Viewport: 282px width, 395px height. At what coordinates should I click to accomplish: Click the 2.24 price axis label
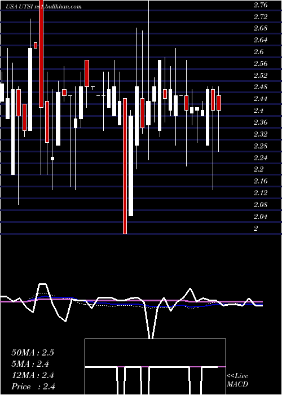click(x=261, y=157)
